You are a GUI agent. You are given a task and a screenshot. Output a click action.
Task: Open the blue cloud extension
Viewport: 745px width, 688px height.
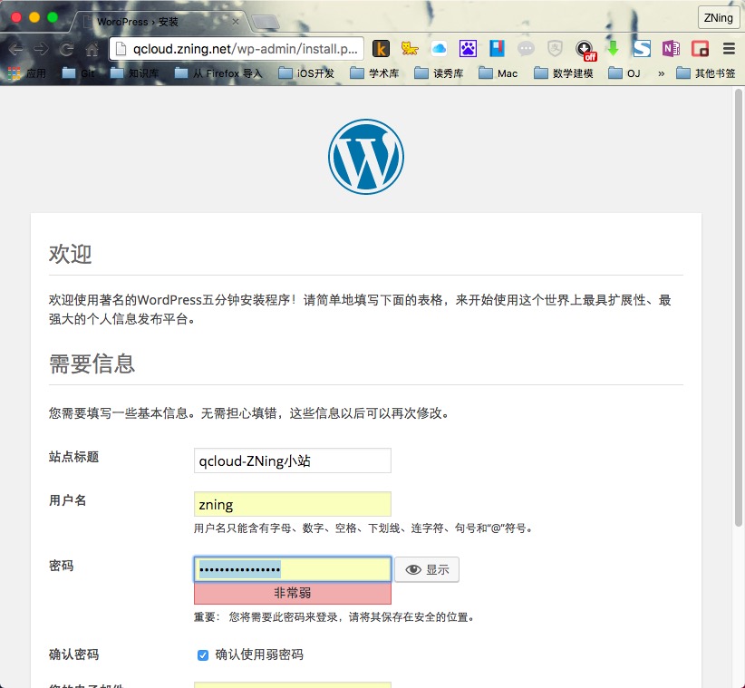tap(439, 48)
